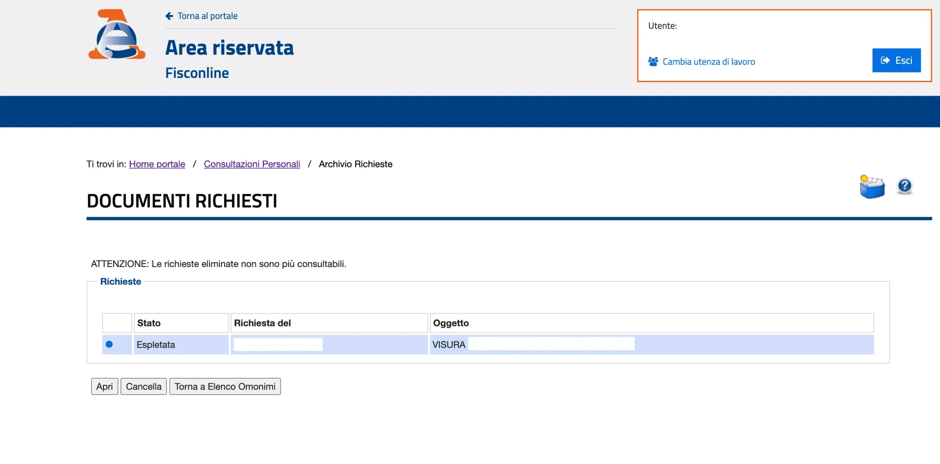Click the users icon beside Cambia utenza di lavoro
Image resolution: width=940 pixels, height=464 pixels.
(653, 61)
